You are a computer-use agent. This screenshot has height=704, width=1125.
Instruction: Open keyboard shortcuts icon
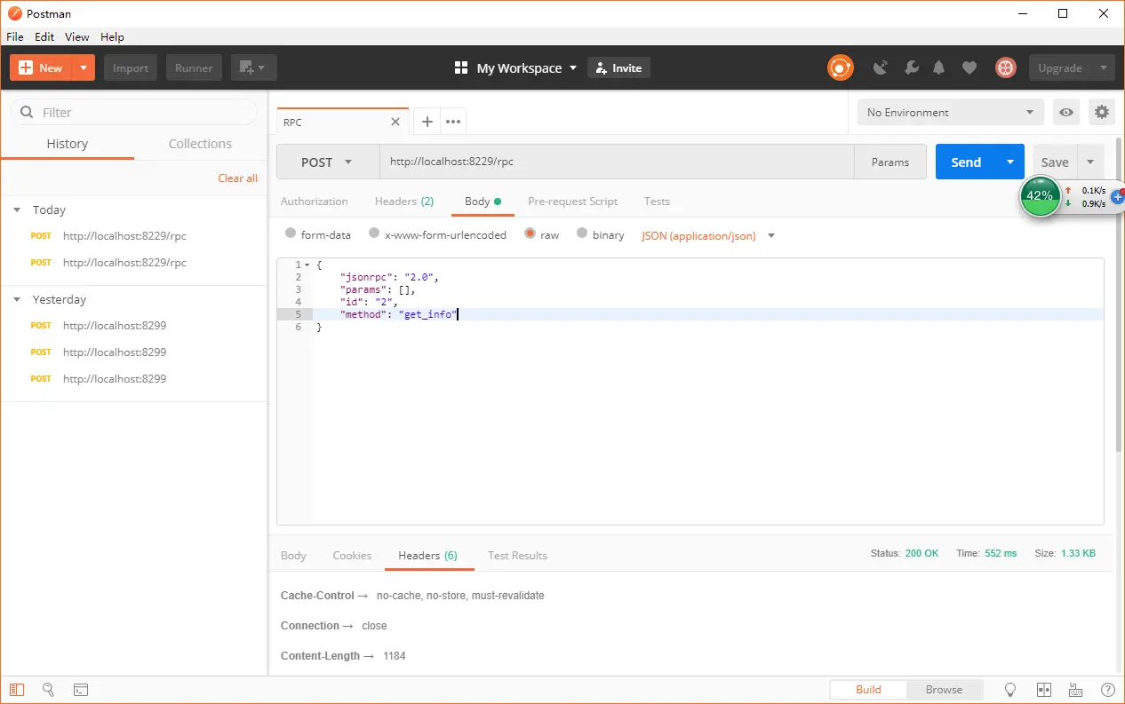point(1075,690)
